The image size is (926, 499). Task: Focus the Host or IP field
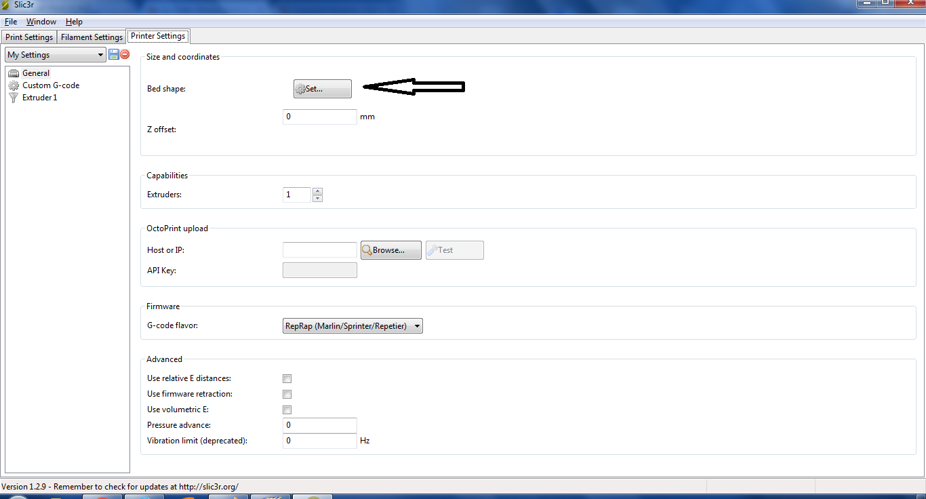click(319, 250)
